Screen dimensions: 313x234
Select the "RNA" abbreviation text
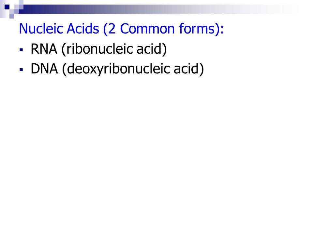coord(44,49)
